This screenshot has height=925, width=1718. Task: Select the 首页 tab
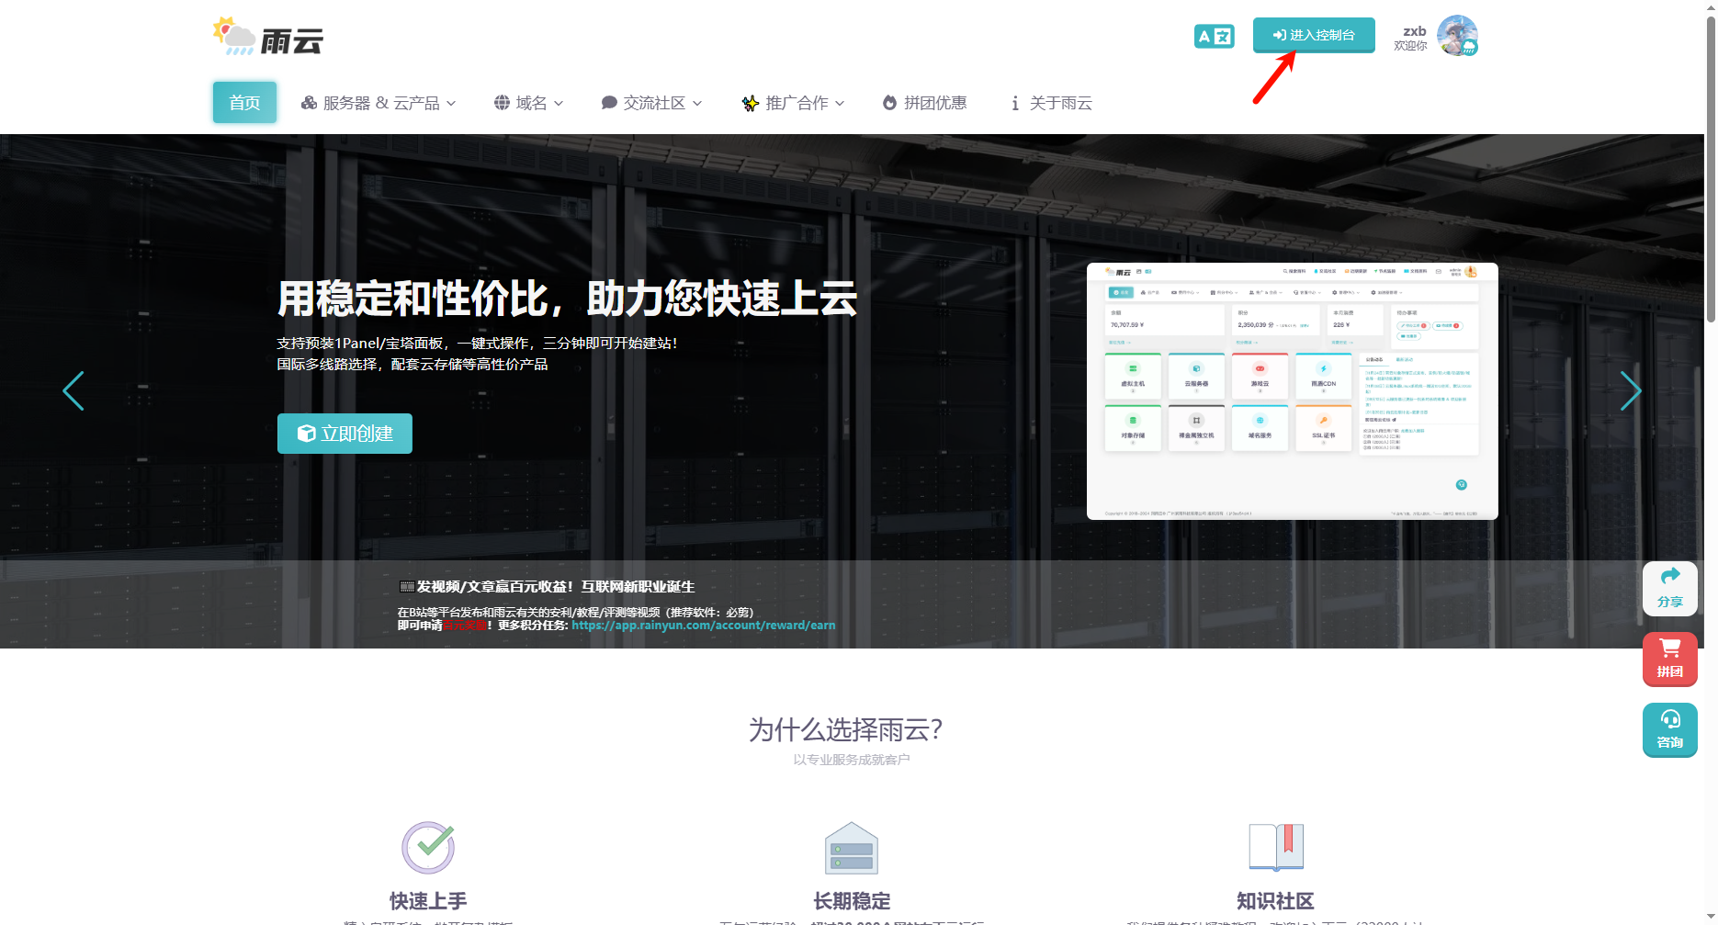[244, 103]
